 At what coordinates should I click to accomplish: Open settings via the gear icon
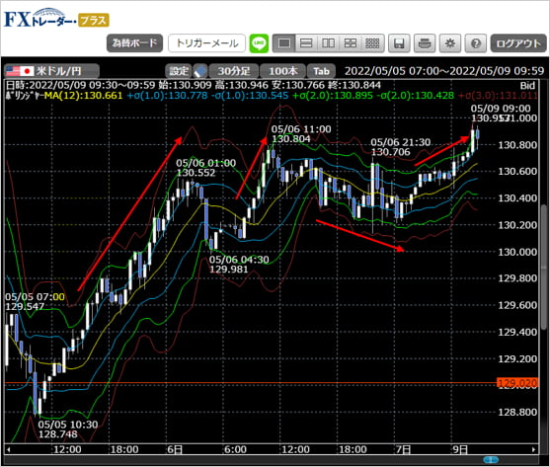[x=450, y=43]
